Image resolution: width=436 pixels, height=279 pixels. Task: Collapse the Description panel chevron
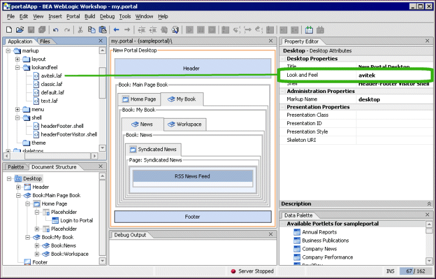429,203
